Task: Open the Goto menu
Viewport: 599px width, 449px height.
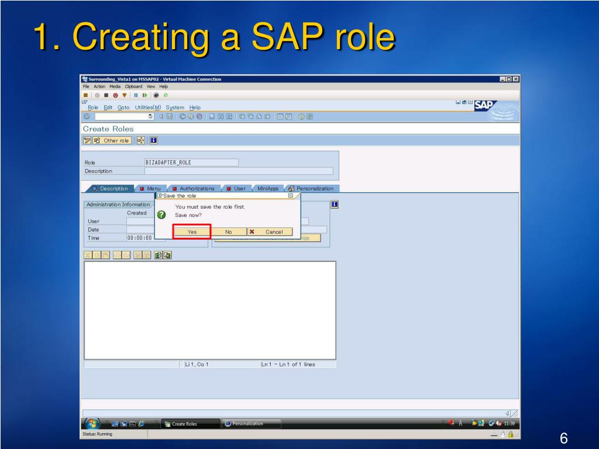Action: coord(123,108)
